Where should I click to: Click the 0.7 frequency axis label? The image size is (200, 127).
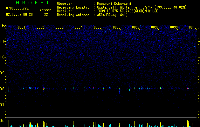[x=3, y=105]
